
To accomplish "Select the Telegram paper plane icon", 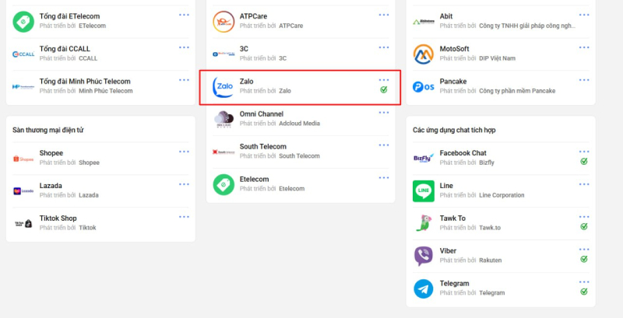I will tap(424, 288).
